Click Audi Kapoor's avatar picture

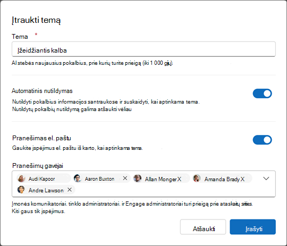pyautogui.click(x=21, y=179)
